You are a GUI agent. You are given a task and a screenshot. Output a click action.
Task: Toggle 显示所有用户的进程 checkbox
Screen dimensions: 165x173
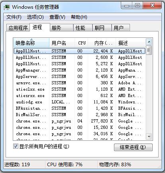pyautogui.click(x=16, y=146)
